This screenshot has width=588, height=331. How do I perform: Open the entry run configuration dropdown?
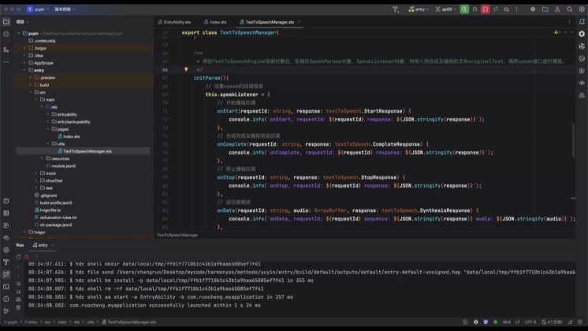point(420,9)
